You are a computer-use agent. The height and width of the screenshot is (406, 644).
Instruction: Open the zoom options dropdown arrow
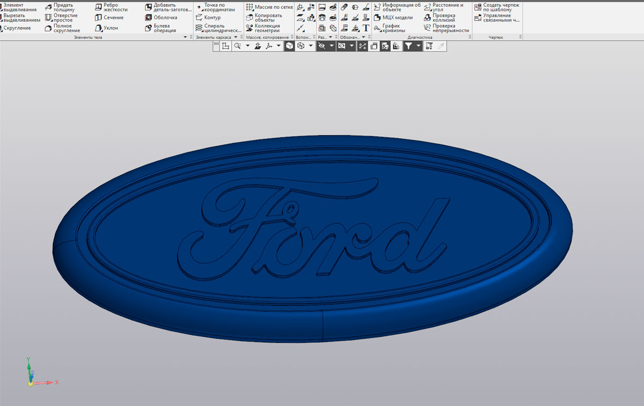[247, 46]
